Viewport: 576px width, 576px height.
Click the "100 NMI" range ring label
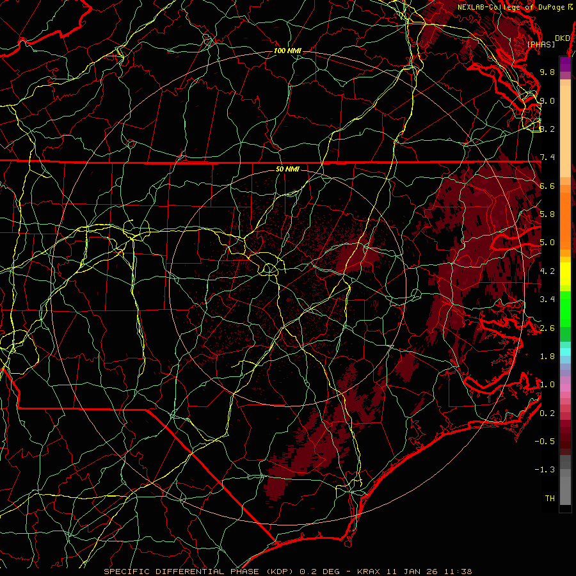coord(287,51)
